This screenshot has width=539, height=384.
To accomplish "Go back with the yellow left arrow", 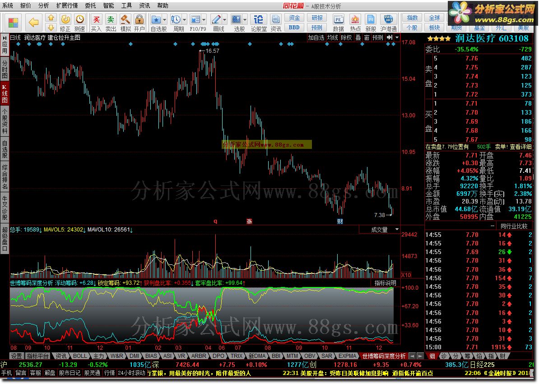I will (34, 23).
